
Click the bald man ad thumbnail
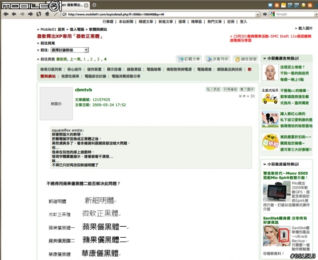point(270,72)
